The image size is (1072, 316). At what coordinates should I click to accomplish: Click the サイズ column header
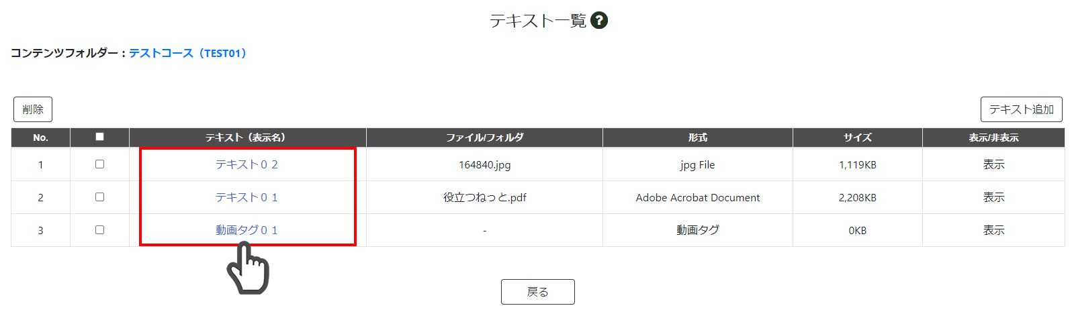tap(858, 138)
